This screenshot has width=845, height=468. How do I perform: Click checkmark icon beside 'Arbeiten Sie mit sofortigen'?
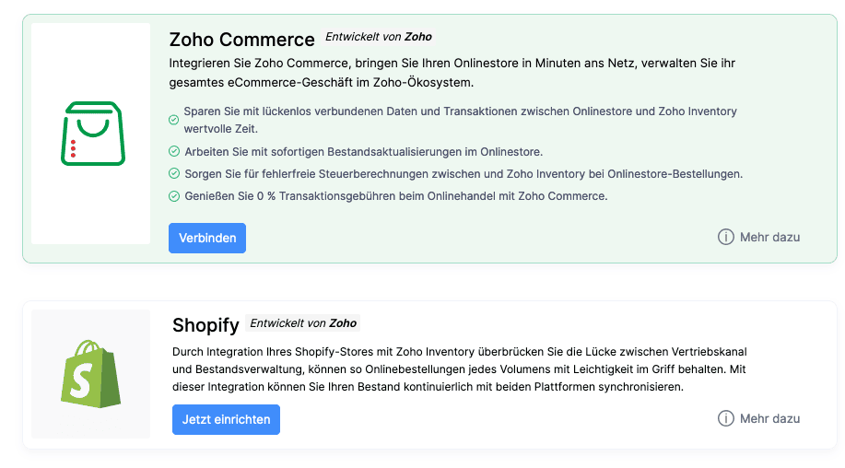coord(173,151)
